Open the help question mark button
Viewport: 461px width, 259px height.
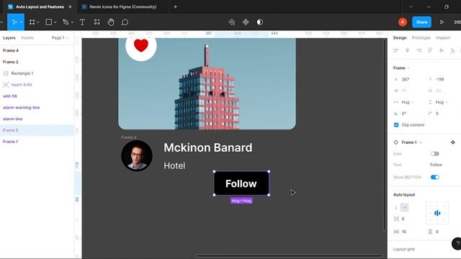point(457,244)
